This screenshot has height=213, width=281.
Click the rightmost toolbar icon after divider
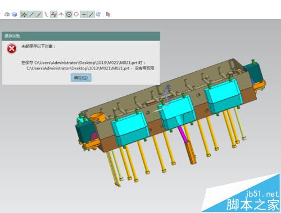point(108,15)
